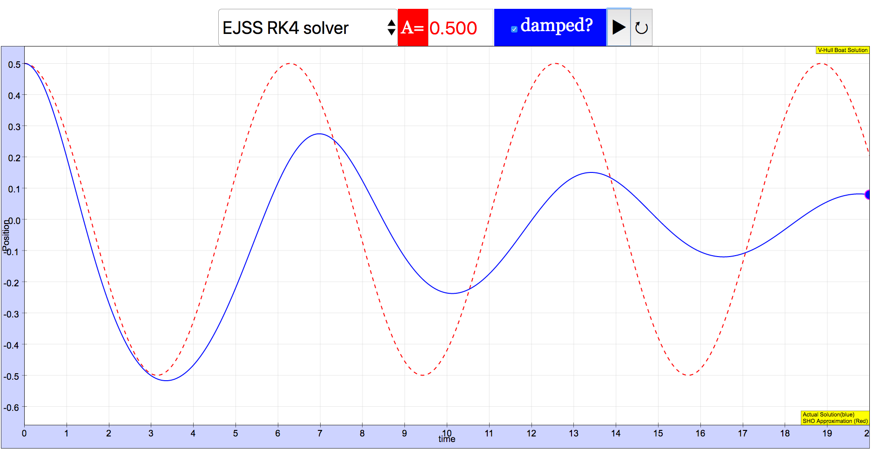
Task: Select the SHO Approximation (Red) legend text
Action: pyautogui.click(x=835, y=421)
